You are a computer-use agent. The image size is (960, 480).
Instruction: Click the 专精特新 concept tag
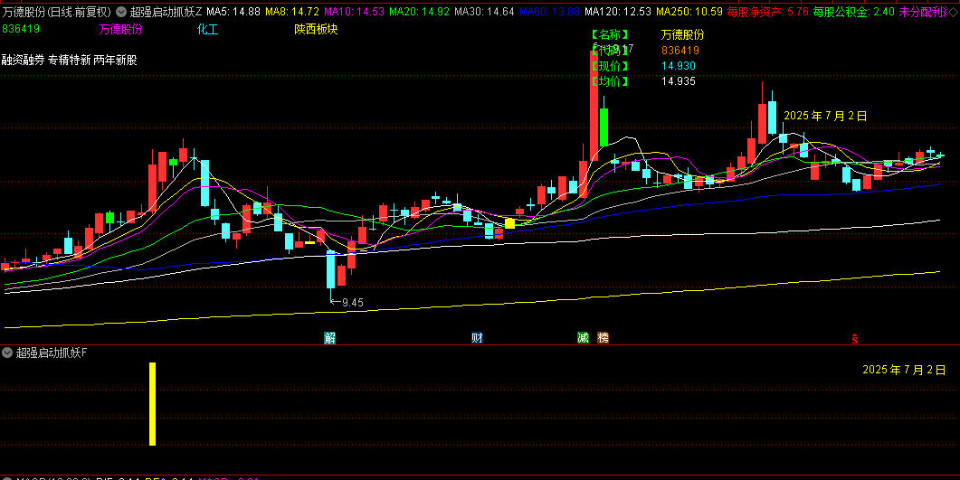tap(70, 60)
